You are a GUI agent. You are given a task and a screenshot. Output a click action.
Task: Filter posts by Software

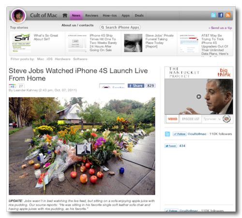[x=80, y=59]
